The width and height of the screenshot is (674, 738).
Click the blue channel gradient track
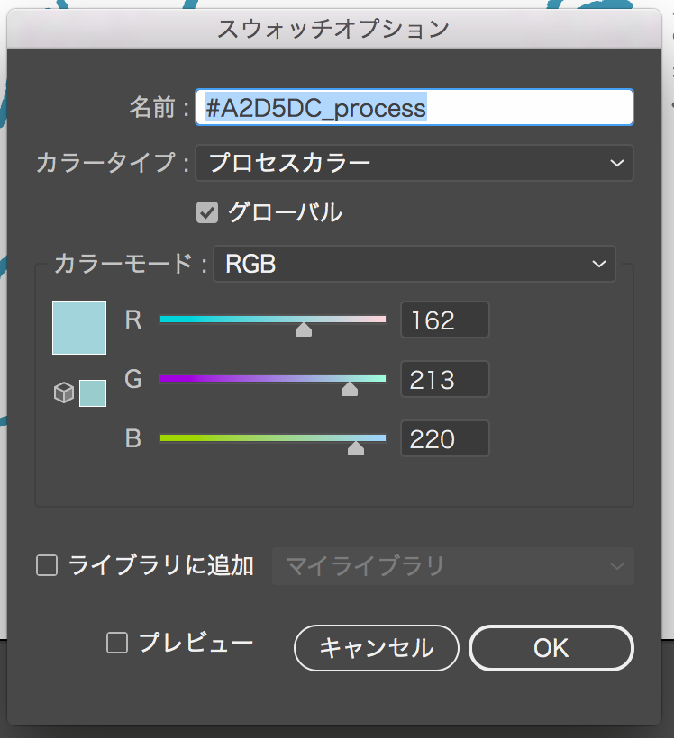click(273, 437)
